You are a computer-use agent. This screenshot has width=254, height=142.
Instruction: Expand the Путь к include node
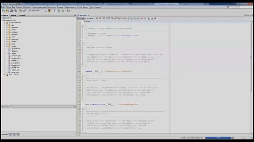4,75
